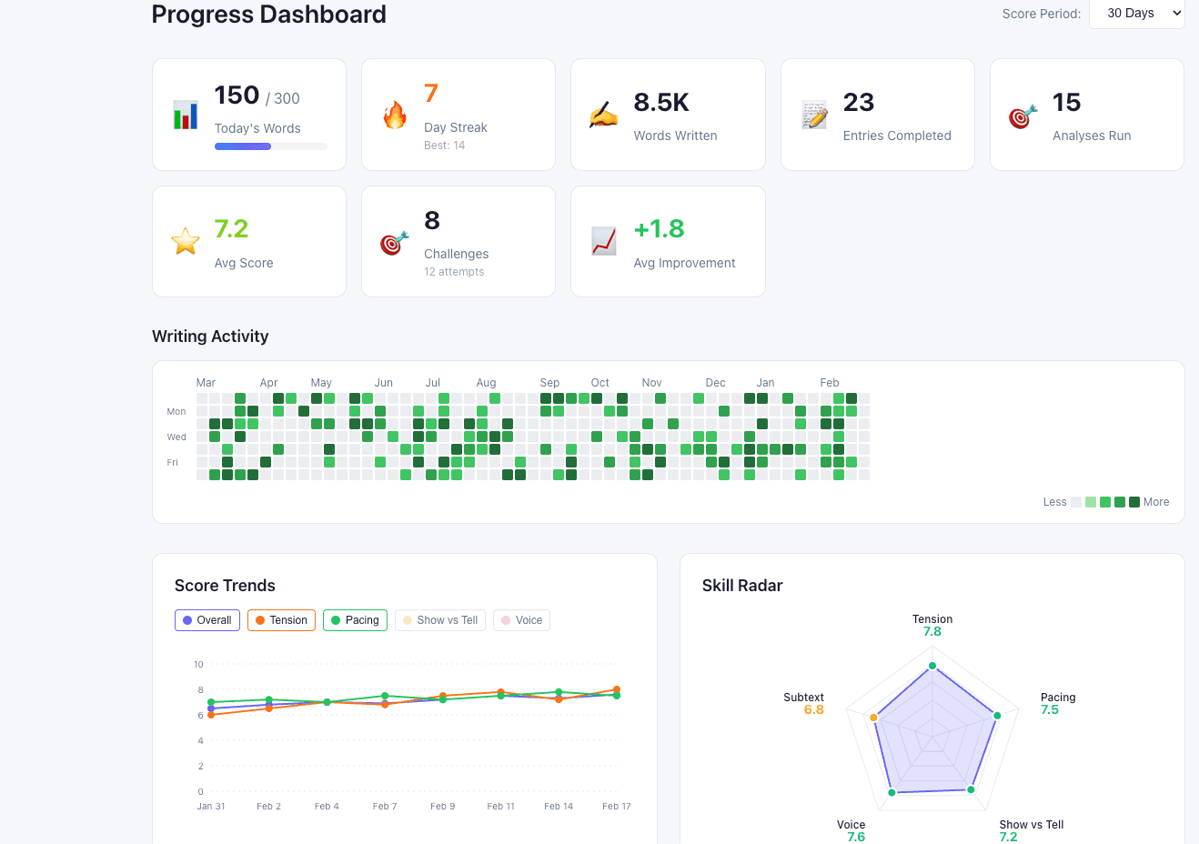Enable the Show vs Tell series

coord(440,619)
